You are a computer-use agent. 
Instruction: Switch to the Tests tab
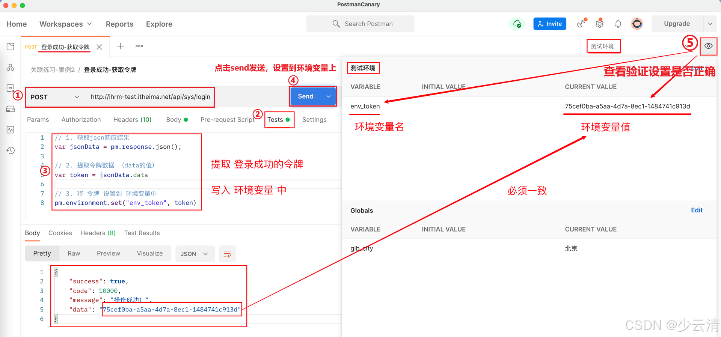coord(279,120)
